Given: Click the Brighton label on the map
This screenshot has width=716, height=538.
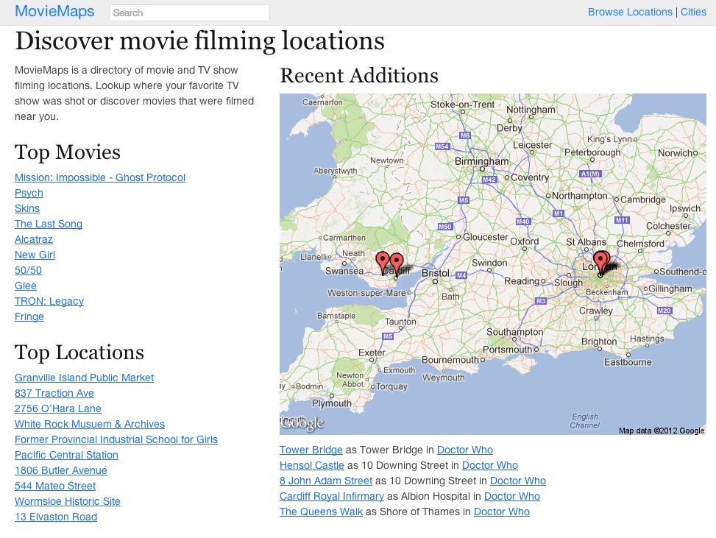Looking at the screenshot, I should pyautogui.click(x=599, y=341).
